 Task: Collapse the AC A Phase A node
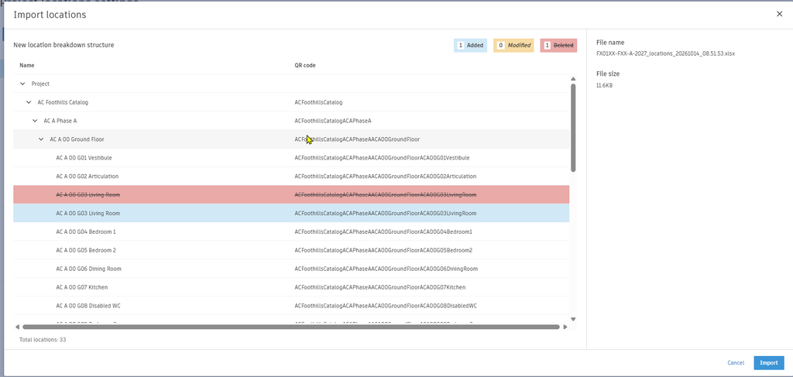(35, 121)
